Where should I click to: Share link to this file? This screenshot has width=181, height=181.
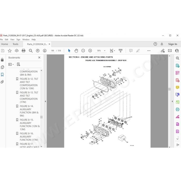click(163, 51)
